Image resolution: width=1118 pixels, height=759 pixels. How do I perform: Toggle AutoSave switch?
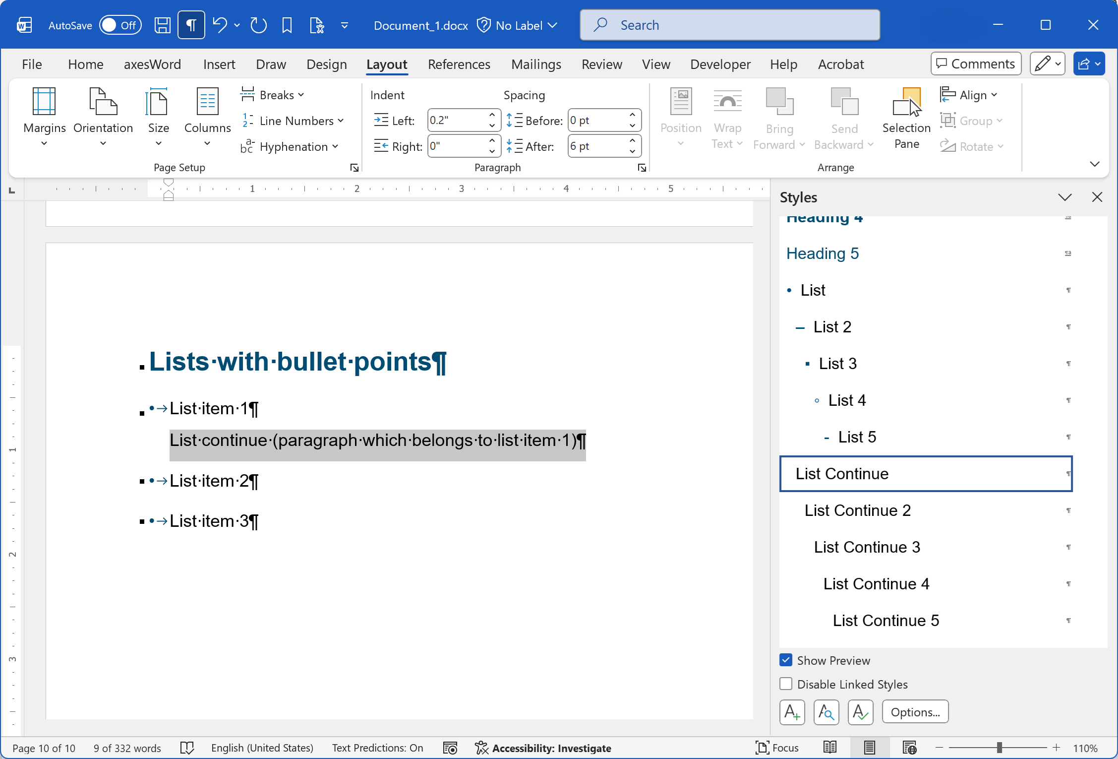click(120, 25)
